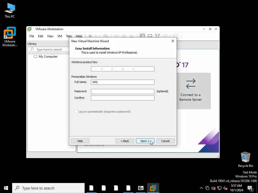The width and height of the screenshot is (258, 193).
Task: Open the notification center icon
Action: (250, 188)
